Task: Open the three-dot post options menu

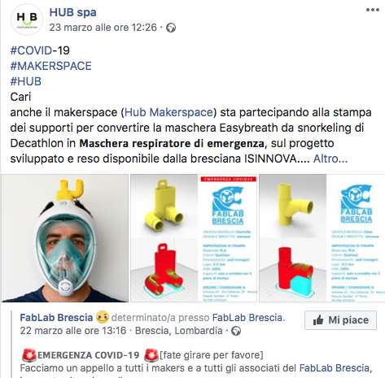Action: [373, 10]
